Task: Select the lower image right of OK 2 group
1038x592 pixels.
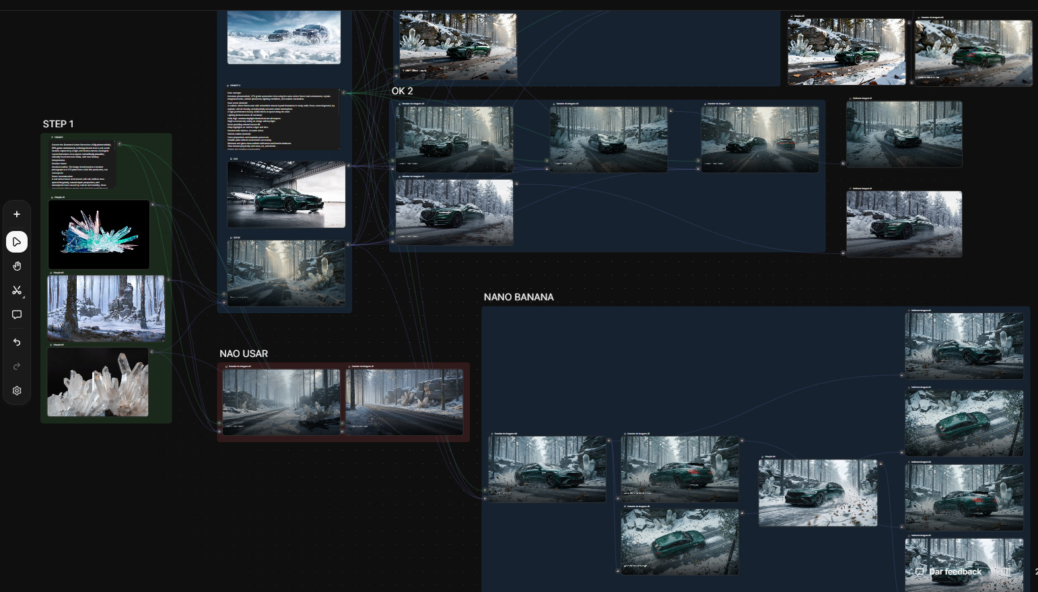Action: click(x=904, y=224)
